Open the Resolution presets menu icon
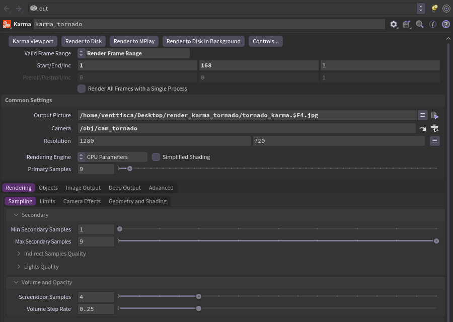 click(434, 141)
